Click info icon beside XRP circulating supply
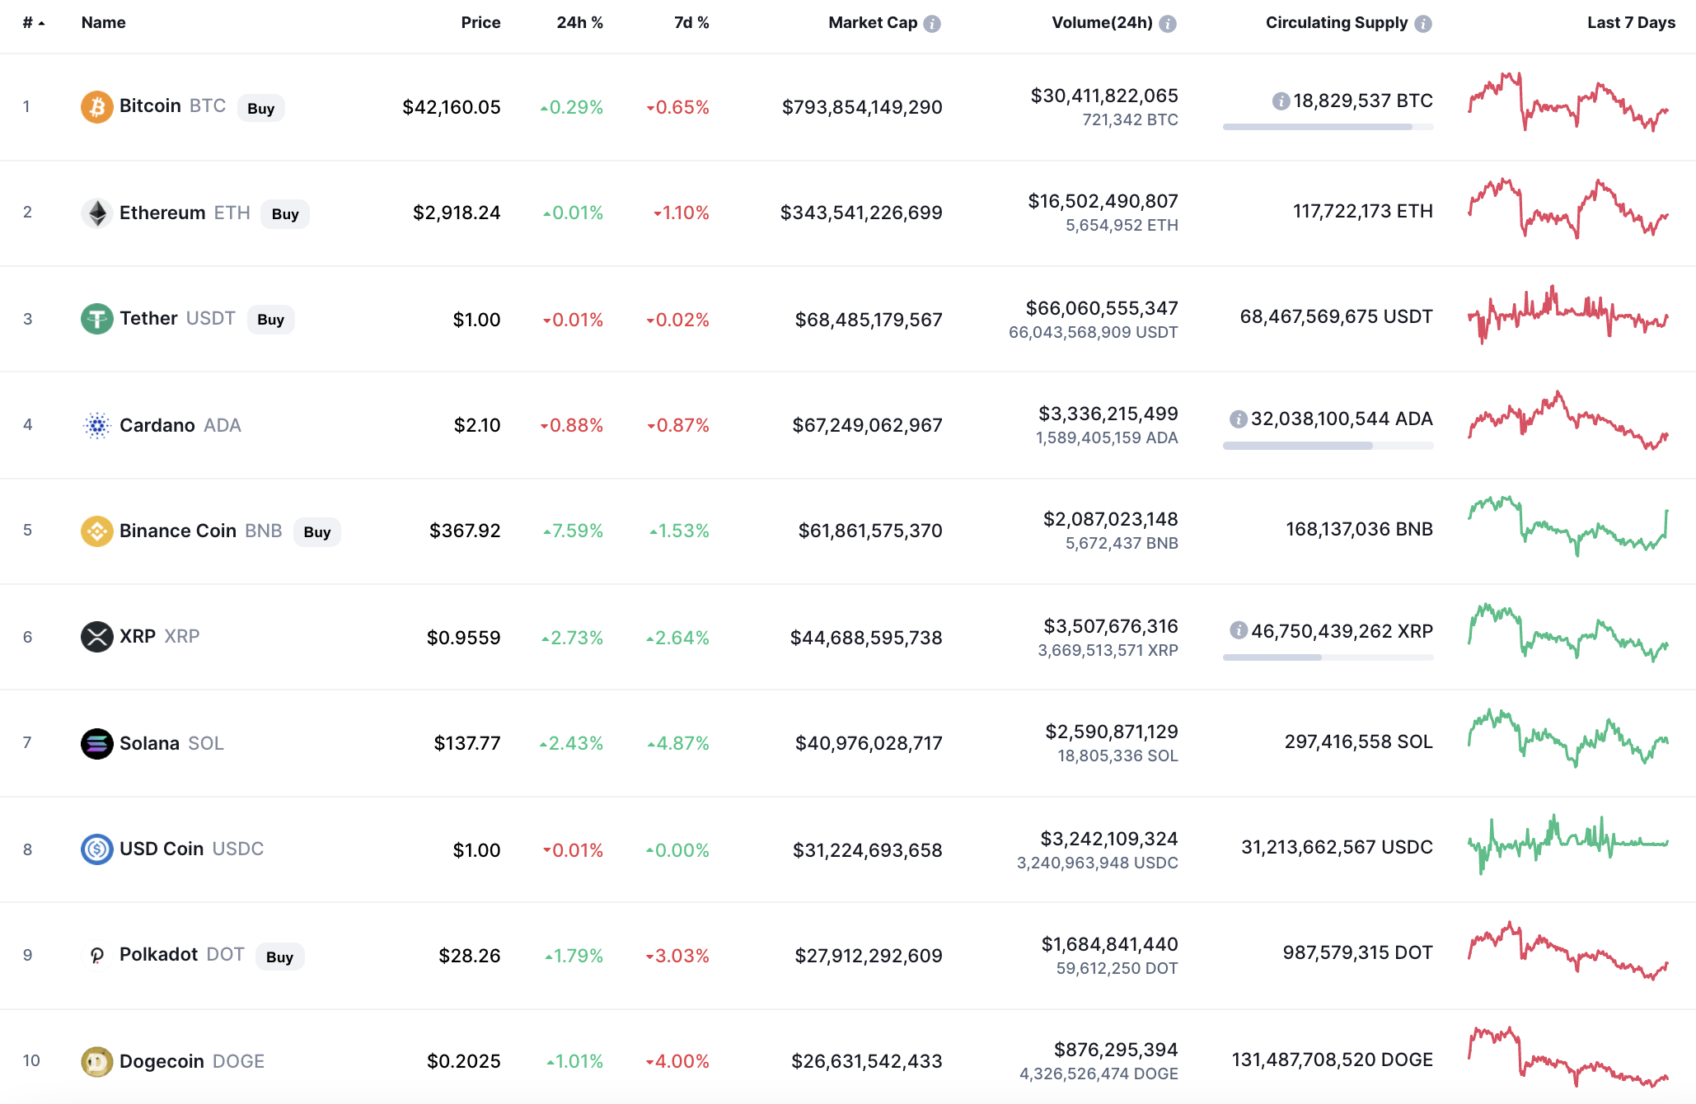Viewport: 1696px width, 1104px height. coord(1239,631)
